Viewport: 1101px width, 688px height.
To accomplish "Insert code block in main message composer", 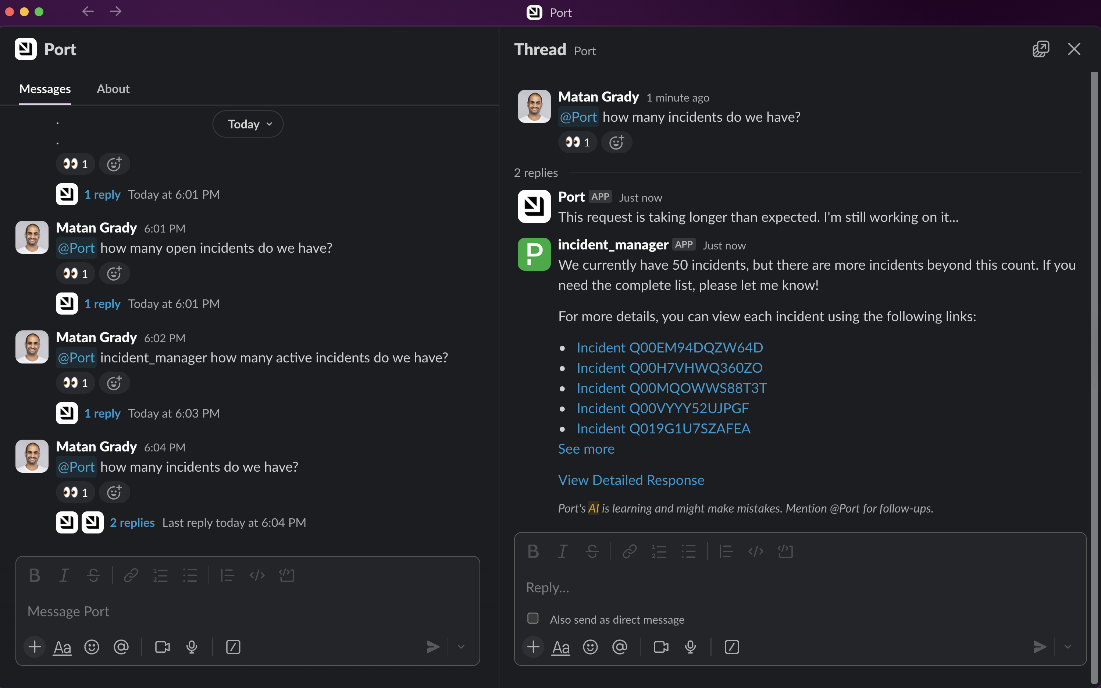I will [x=286, y=575].
